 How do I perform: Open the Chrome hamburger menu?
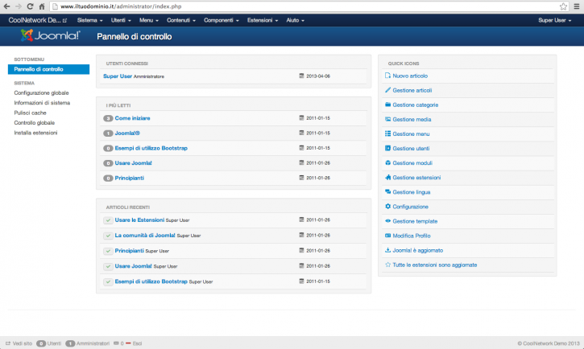(577, 6)
